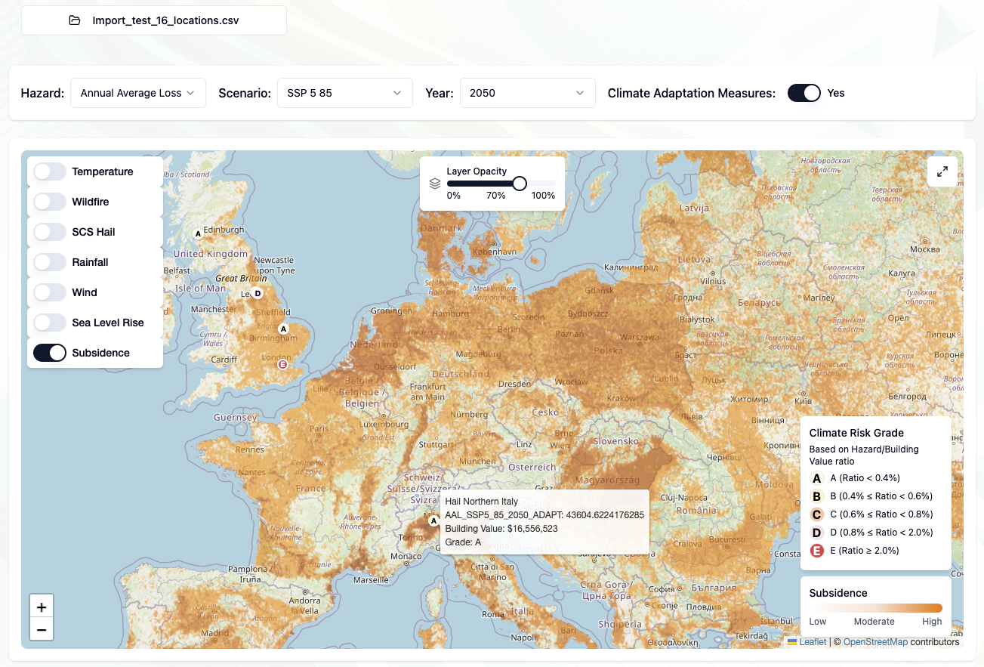Zoom in the map with plus button
The width and height of the screenshot is (984, 667).
(x=42, y=607)
